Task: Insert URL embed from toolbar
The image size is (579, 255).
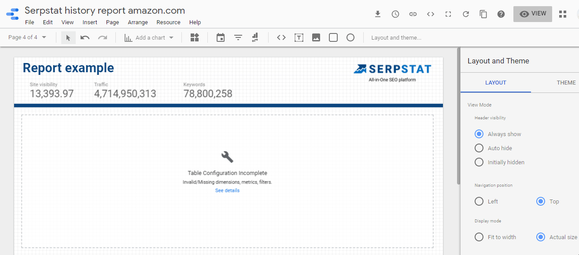Action: (x=281, y=37)
